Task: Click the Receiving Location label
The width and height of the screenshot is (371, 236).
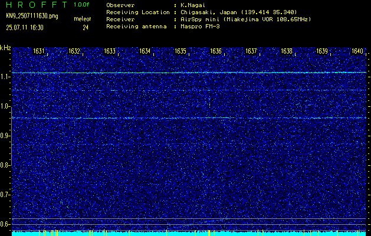Action: 138,12
